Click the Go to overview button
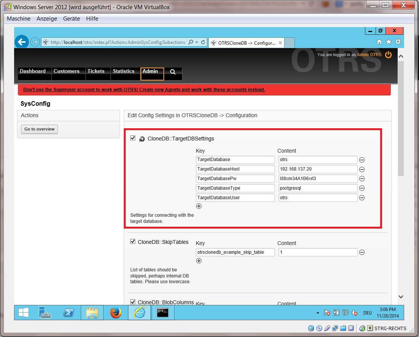Image resolution: width=419 pixels, height=337 pixels. click(39, 129)
